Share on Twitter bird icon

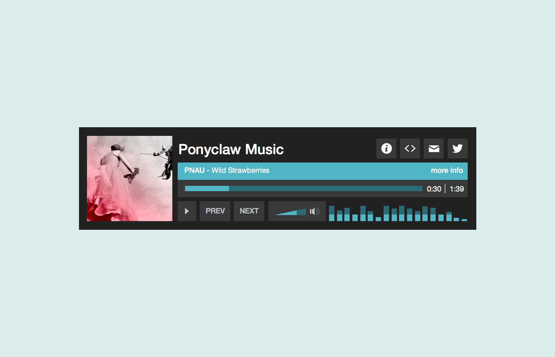[x=457, y=149]
